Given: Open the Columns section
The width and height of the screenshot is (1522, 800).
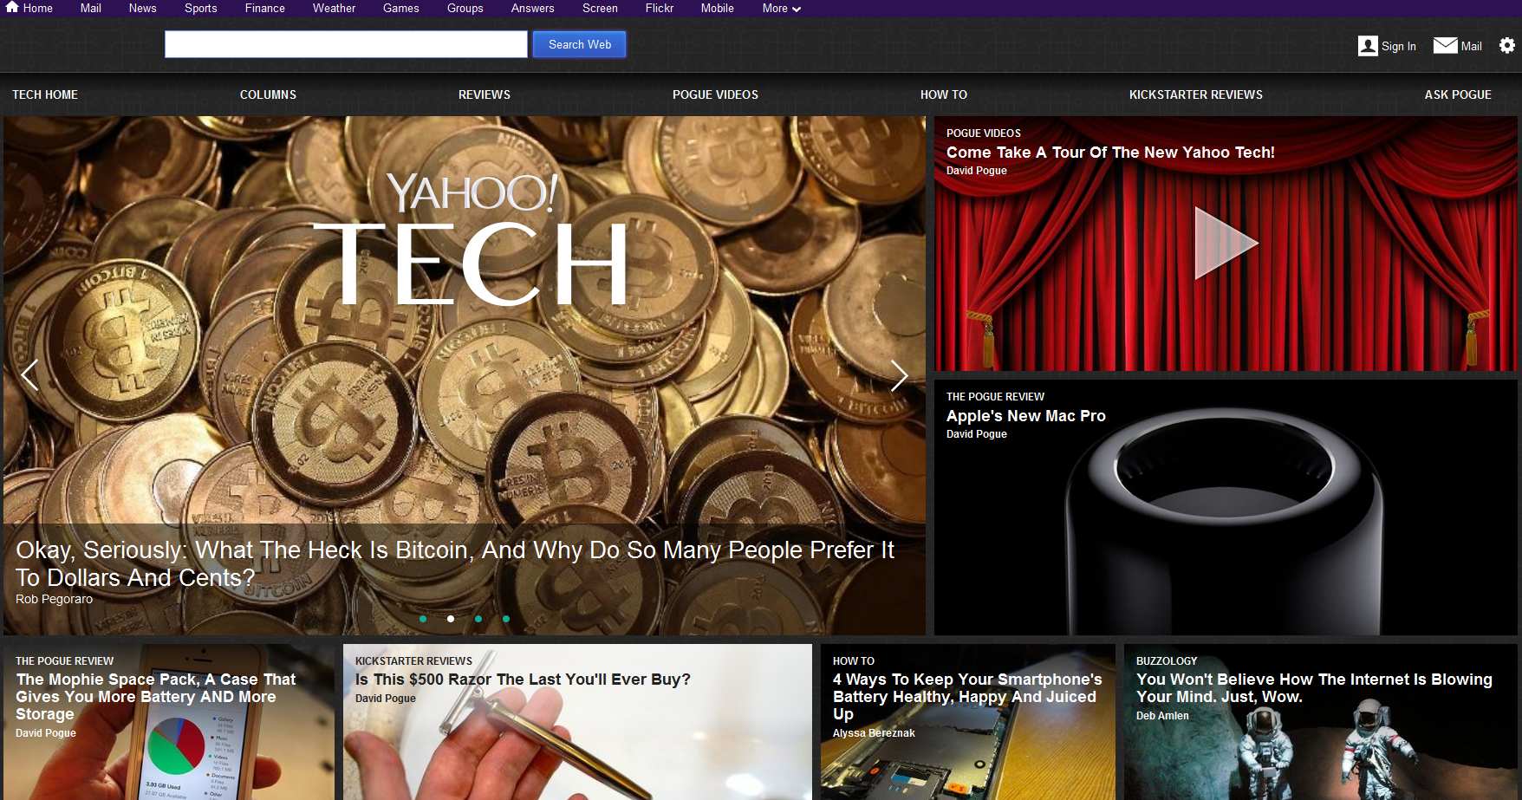Looking at the screenshot, I should pyautogui.click(x=268, y=94).
